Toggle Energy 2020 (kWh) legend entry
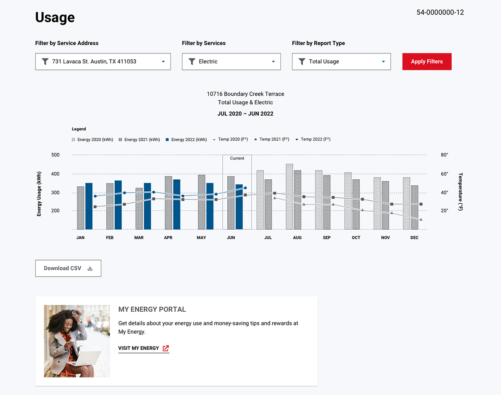 92,140
